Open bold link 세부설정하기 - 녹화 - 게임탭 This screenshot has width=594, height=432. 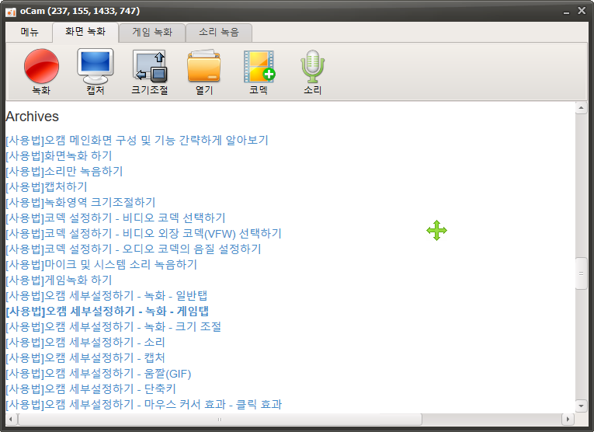click(x=107, y=311)
